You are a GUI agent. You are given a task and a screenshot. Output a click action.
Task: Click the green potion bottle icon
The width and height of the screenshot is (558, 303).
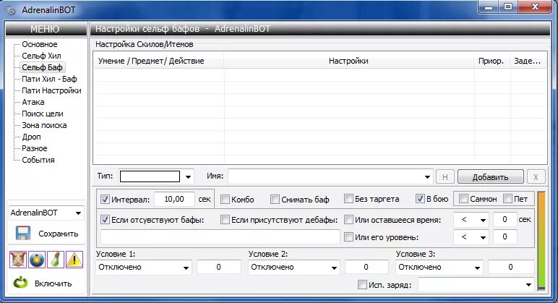[x=56, y=259]
